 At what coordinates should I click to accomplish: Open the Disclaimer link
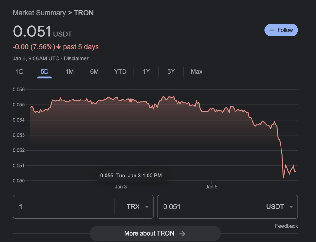coord(76,58)
